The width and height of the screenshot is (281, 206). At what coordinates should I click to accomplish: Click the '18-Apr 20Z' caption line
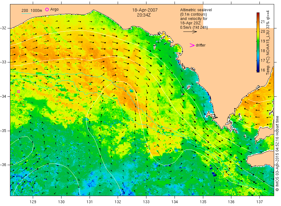pos(190,23)
